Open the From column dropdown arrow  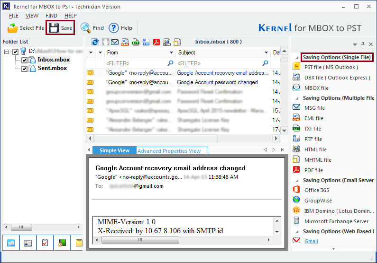171,53
